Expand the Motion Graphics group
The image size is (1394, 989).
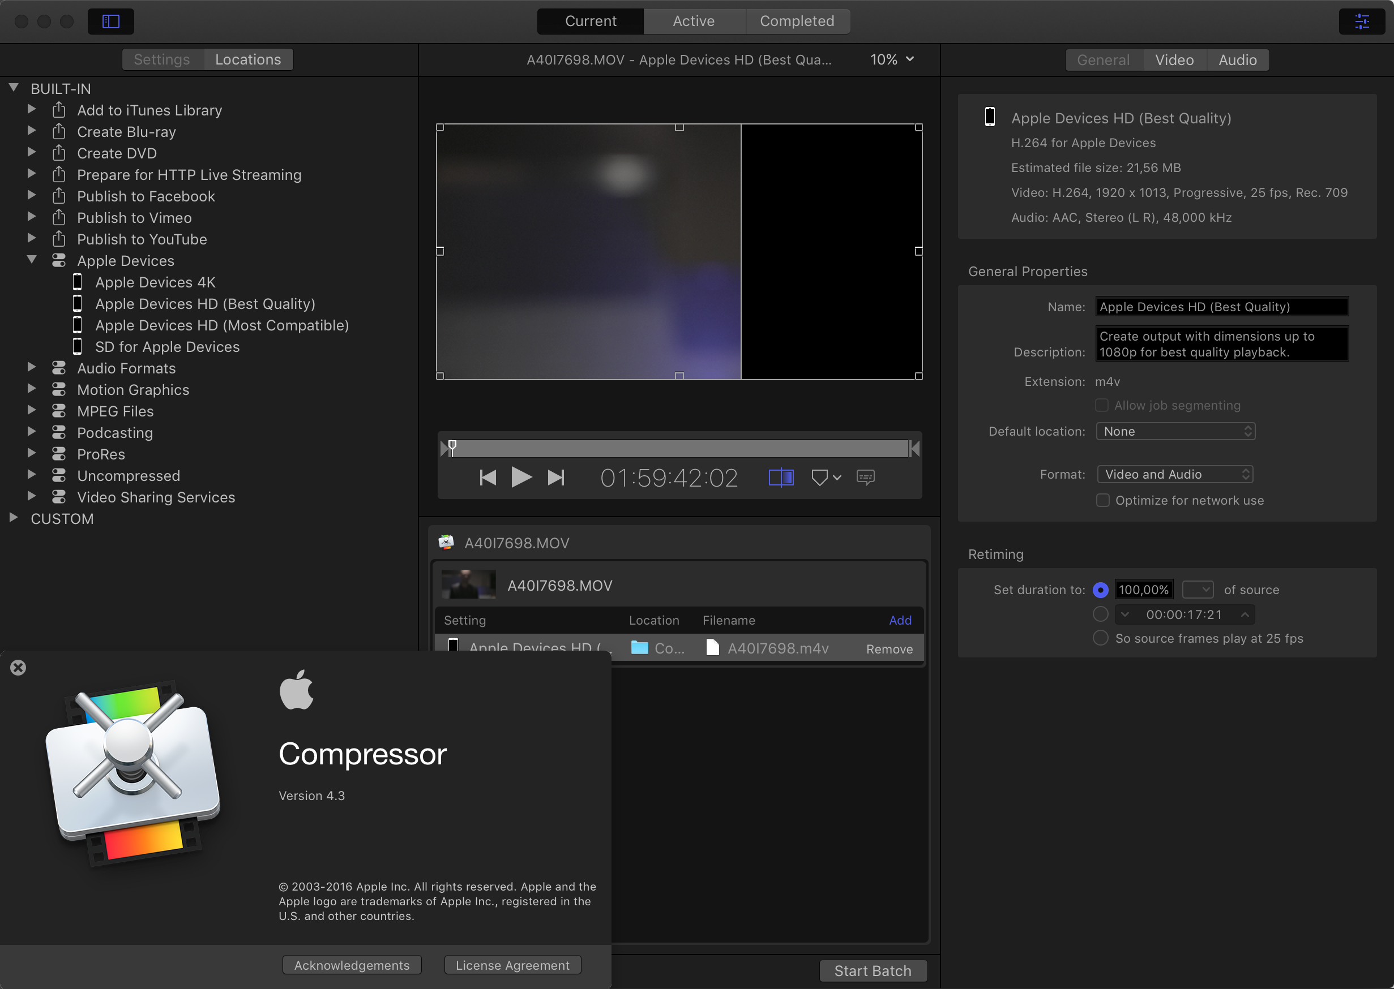32,389
